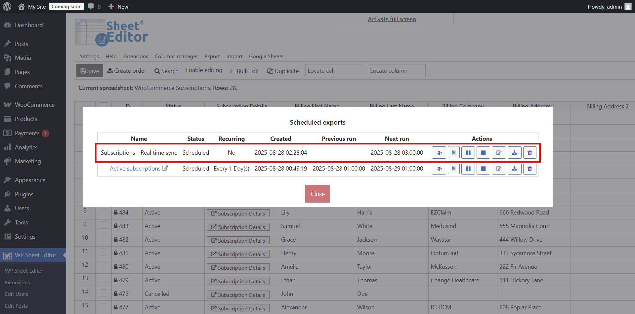The height and width of the screenshot is (314, 635).
Task: Preview the Active subscriptions export
Action: 439,169
